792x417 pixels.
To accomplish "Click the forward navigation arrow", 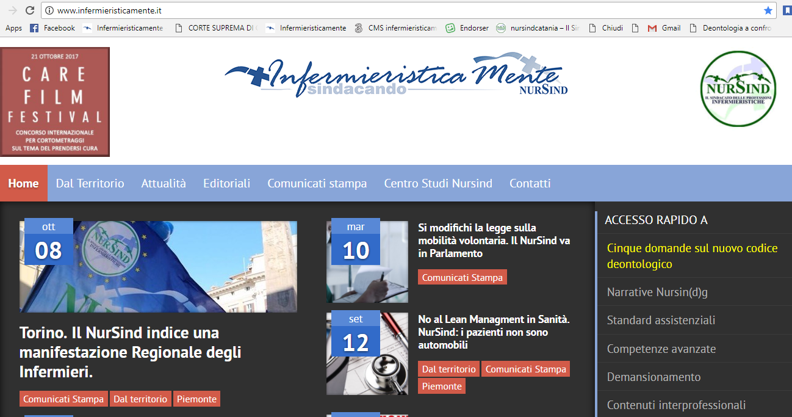I will click(12, 10).
